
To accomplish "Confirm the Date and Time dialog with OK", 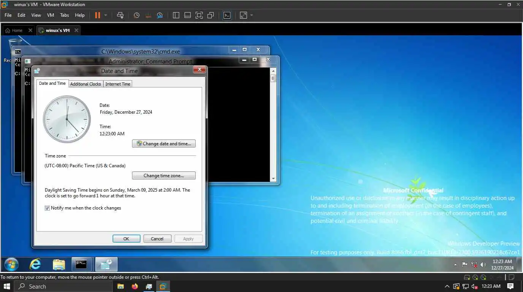I will click(127, 239).
